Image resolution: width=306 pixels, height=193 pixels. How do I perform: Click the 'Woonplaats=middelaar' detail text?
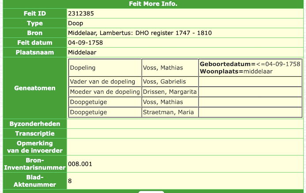236,71
